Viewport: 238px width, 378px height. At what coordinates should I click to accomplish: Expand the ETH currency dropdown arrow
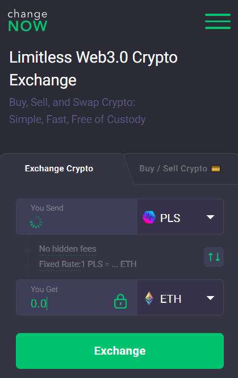click(x=210, y=298)
